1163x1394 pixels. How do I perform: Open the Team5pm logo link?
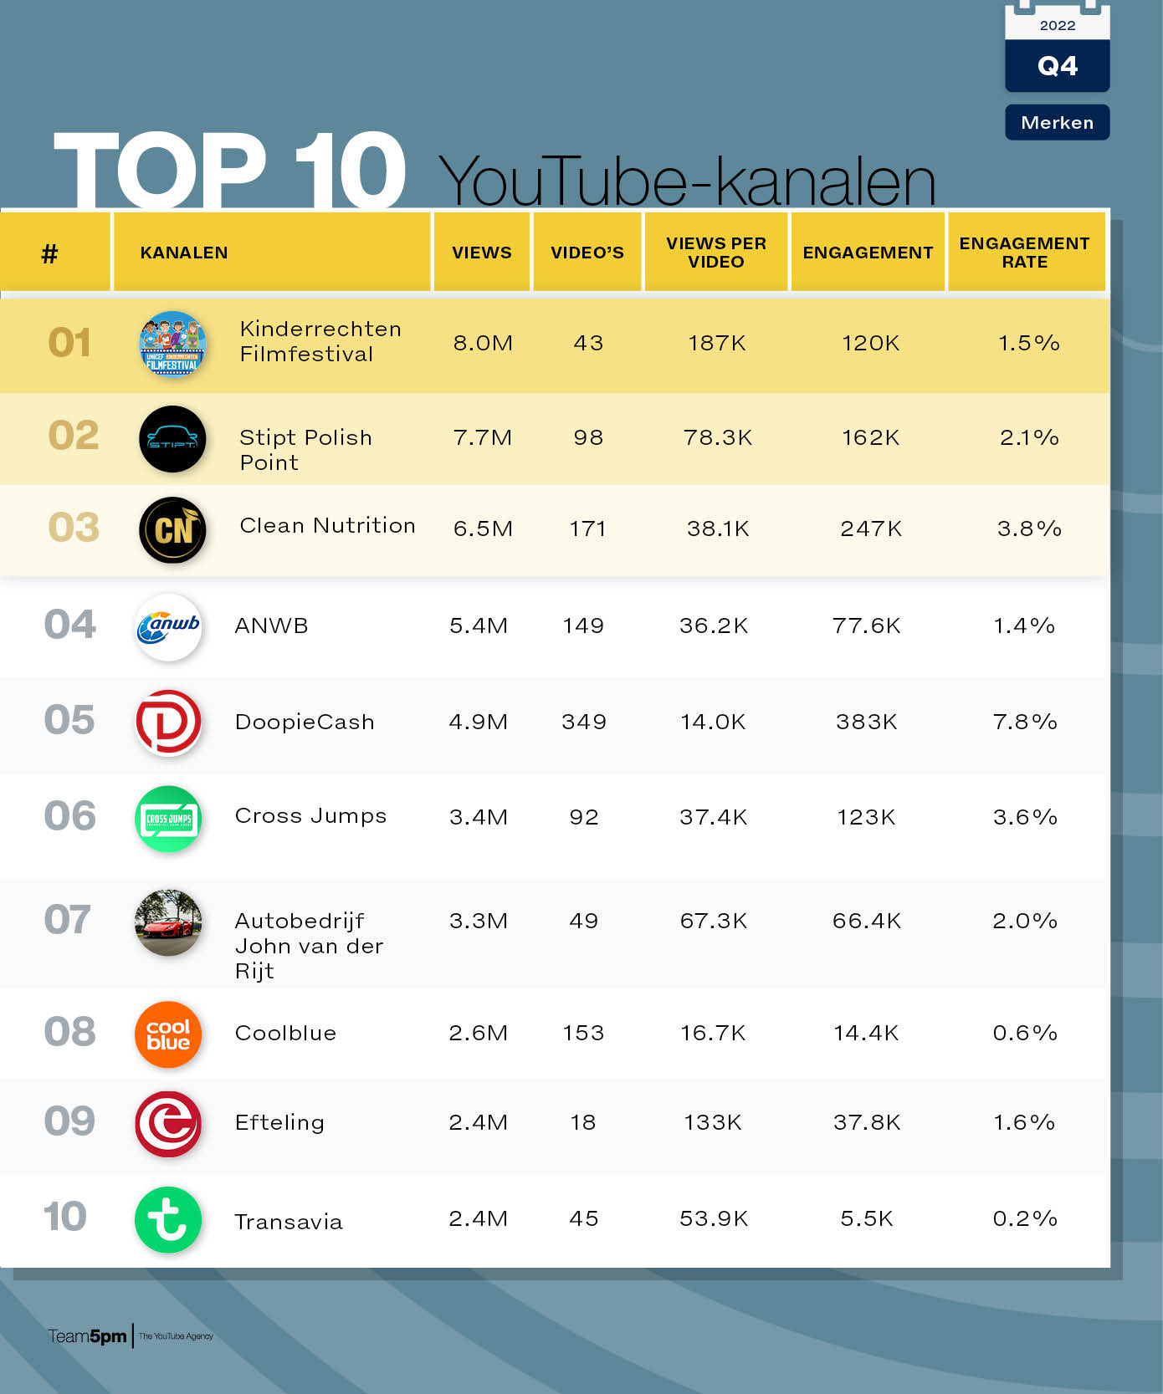click(88, 1336)
